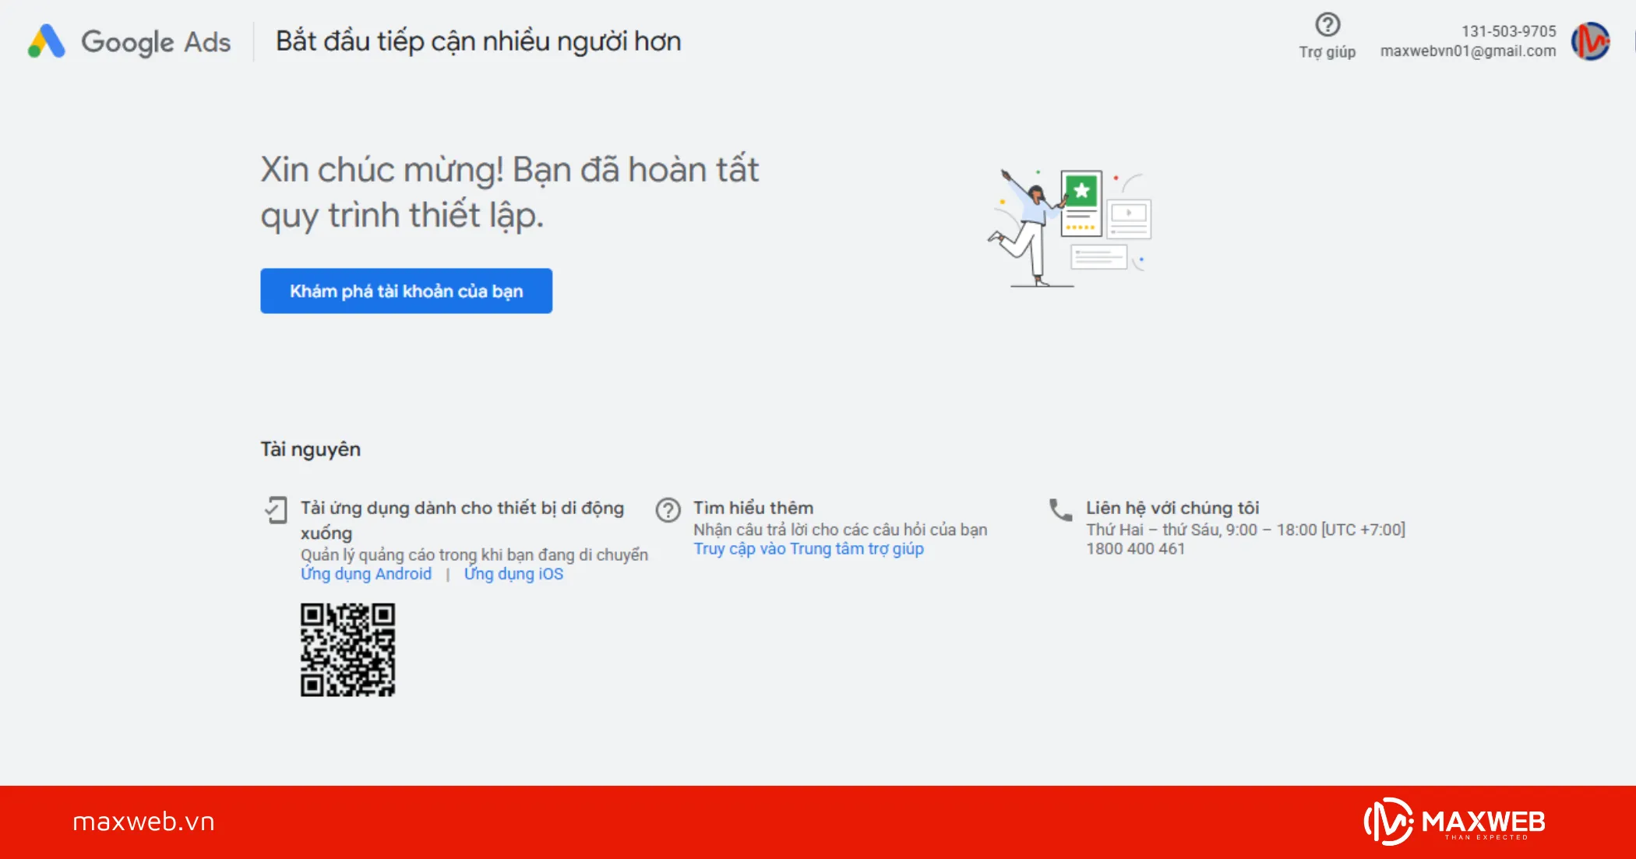Image resolution: width=1636 pixels, height=859 pixels.
Task: Open the Ứng dụng iOS link
Action: [513, 574]
